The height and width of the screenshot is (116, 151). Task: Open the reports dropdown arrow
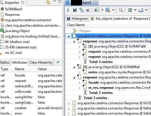(x=113, y=10)
